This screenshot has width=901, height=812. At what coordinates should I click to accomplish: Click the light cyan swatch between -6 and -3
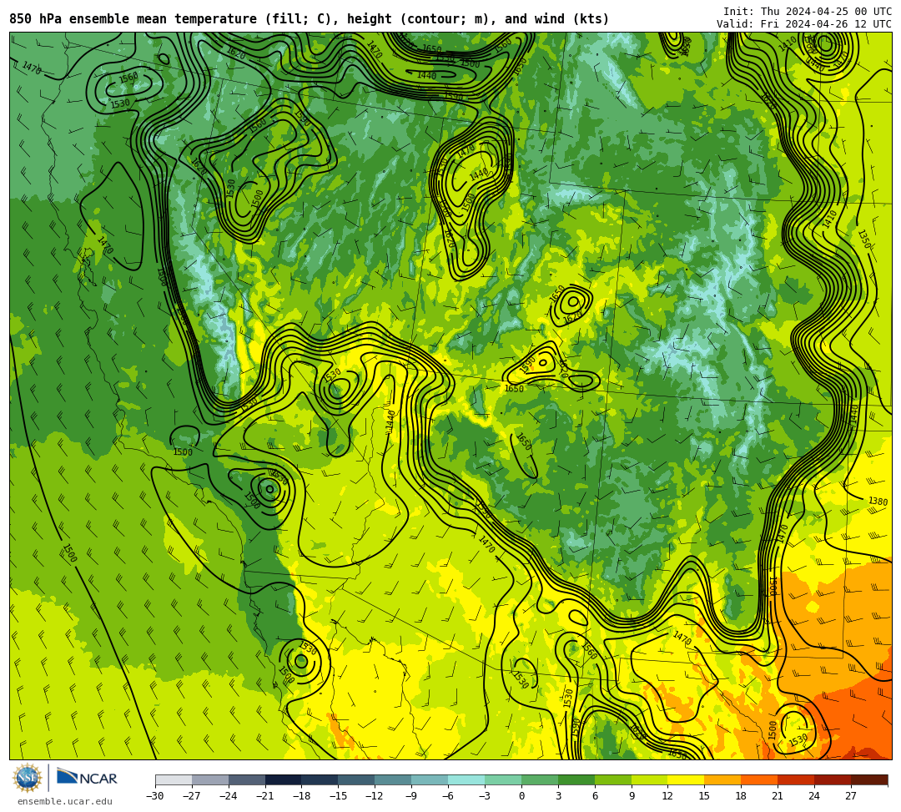pos(466,779)
